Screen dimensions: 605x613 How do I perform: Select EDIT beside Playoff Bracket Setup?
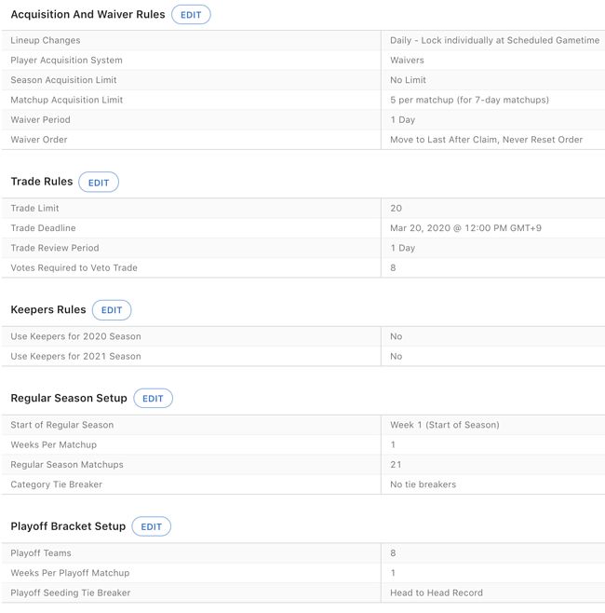151,527
